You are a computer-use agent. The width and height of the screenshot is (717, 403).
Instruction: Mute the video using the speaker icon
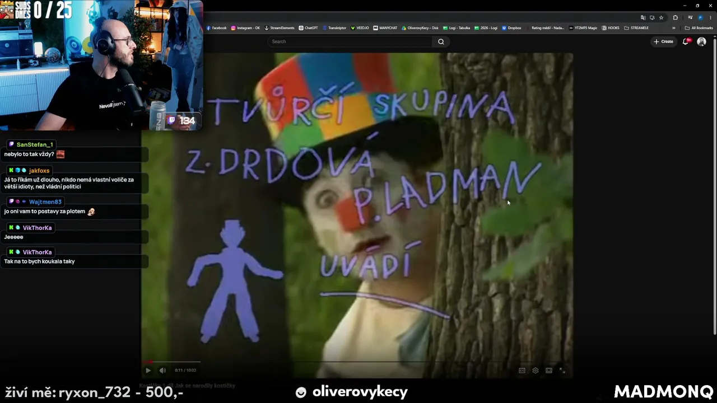(162, 370)
